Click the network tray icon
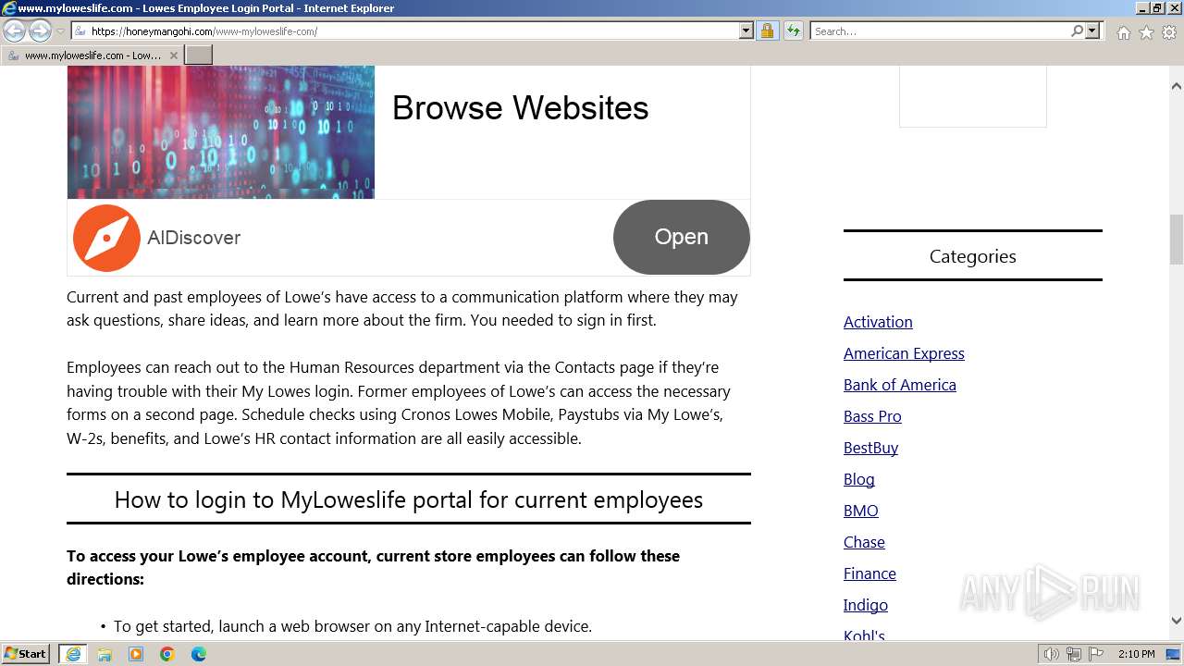 tap(1074, 654)
